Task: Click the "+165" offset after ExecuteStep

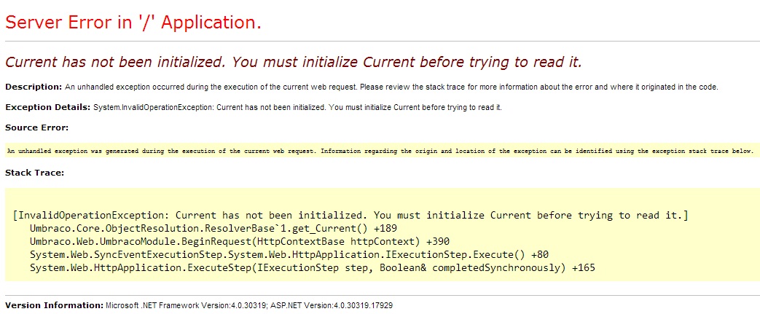Action: pos(584,268)
